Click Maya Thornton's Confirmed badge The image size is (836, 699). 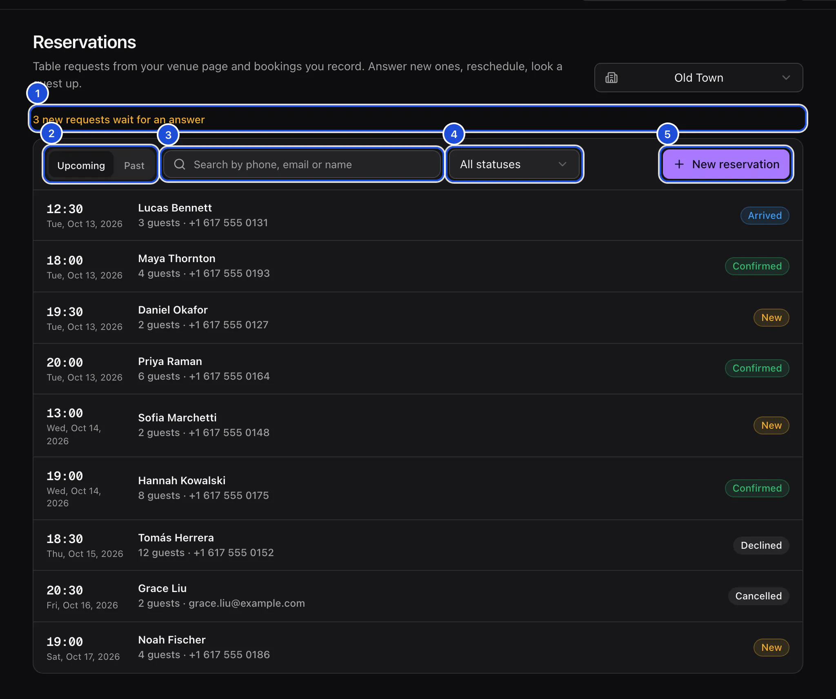757,266
